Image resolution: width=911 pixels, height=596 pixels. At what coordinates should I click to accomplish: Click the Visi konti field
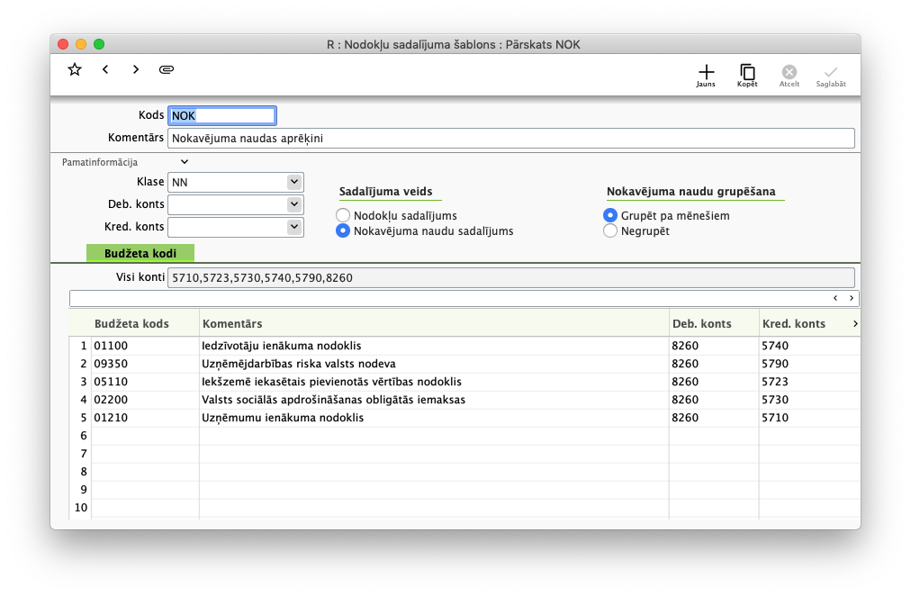511,277
